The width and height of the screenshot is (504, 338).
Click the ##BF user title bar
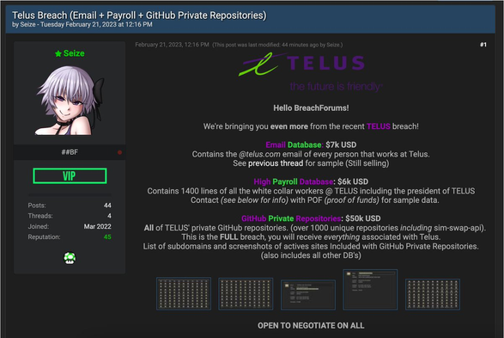70,152
